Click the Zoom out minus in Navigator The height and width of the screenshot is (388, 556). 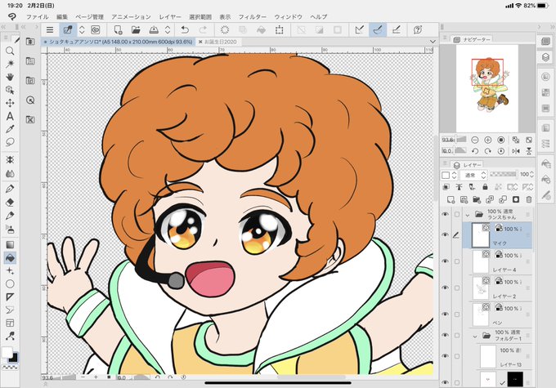coord(475,140)
